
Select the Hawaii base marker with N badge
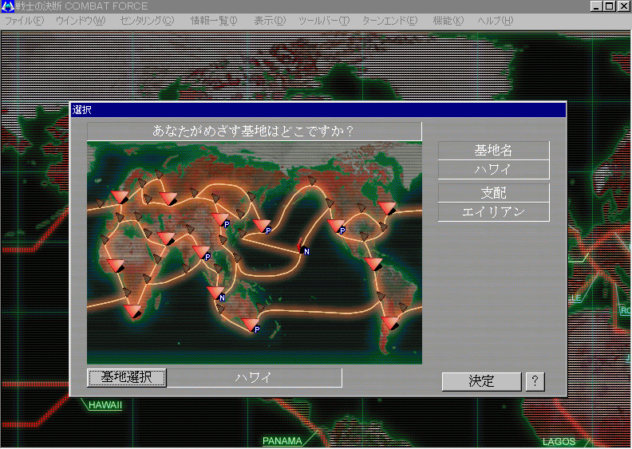coord(302,246)
